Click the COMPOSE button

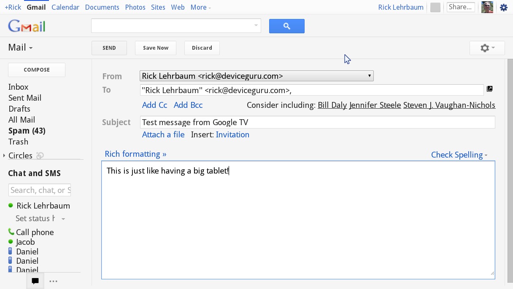pos(37,70)
